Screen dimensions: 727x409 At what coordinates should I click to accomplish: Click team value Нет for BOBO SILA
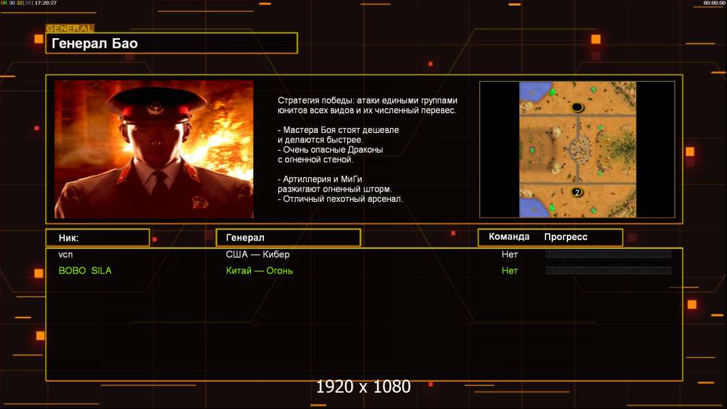click(x=509, y=271)
